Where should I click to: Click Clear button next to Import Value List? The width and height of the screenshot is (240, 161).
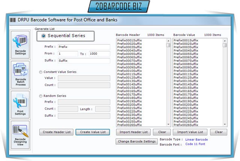click(x=219, y=132)
